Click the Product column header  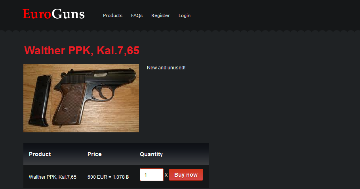(40, 154)
